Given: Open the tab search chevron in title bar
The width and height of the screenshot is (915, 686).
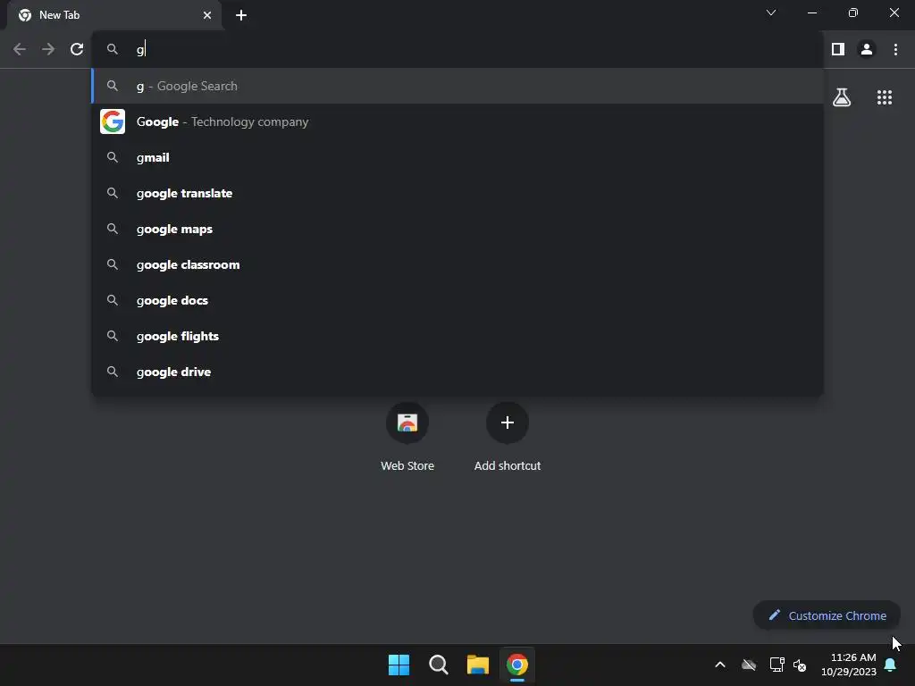Looking at the screenshot, I should pyautogui.click(x=771, y=13).
